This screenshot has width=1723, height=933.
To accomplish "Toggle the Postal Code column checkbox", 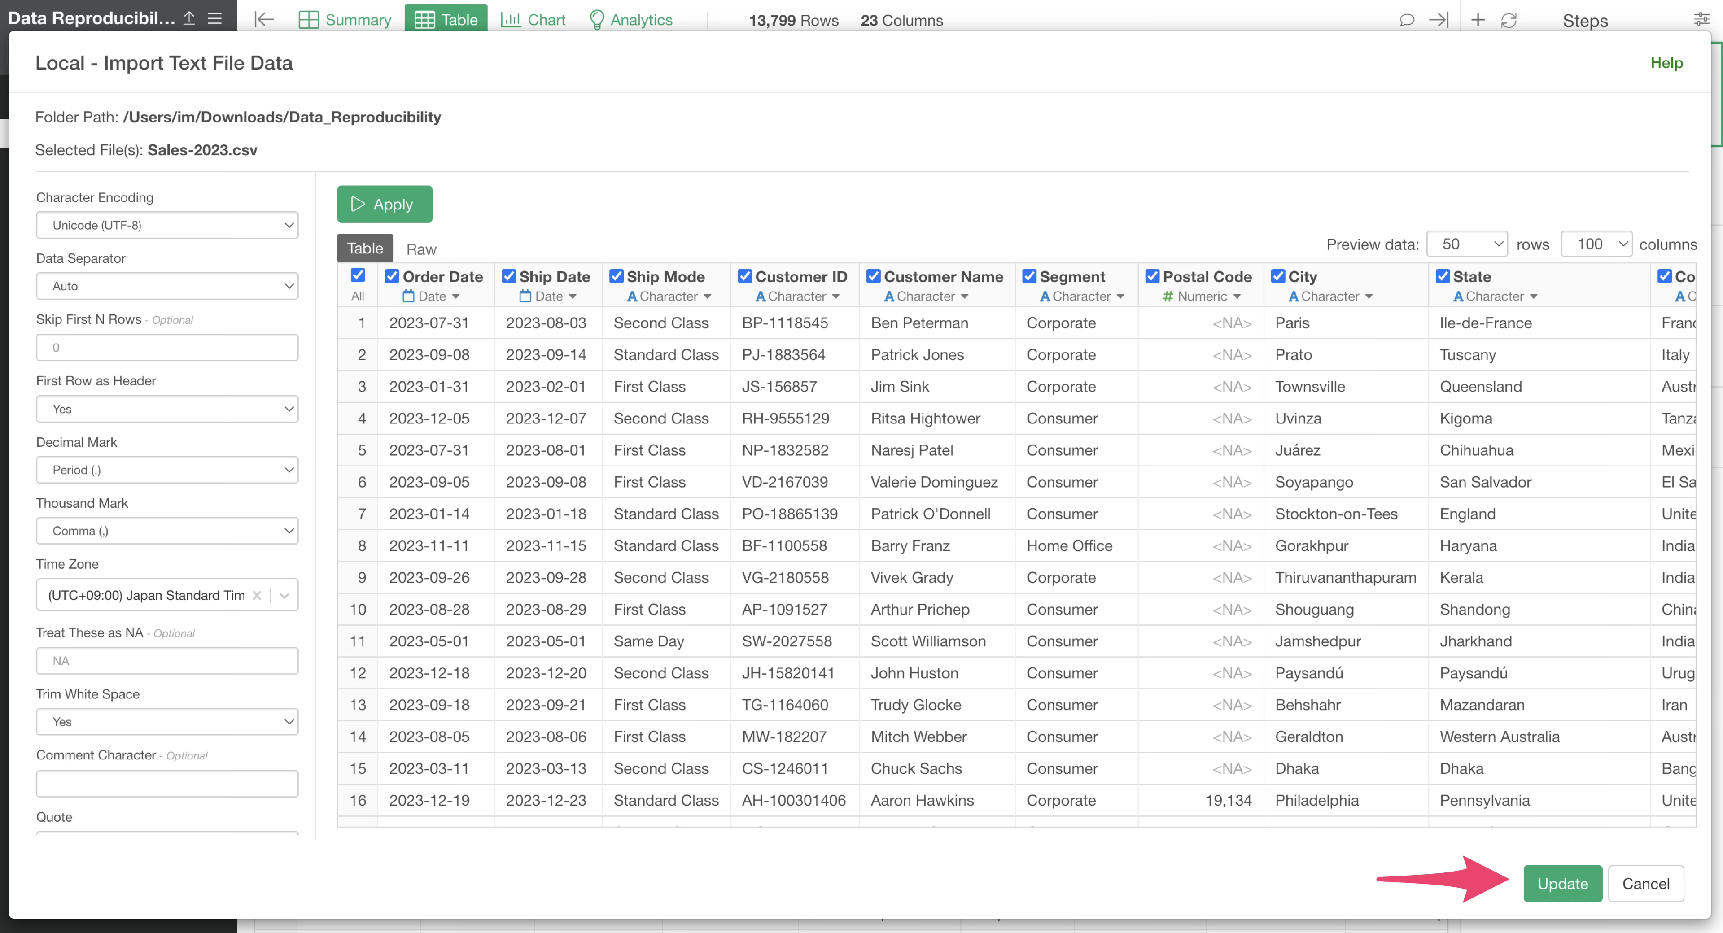I will (x=1152, y=276).
